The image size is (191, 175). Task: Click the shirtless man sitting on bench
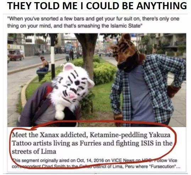(44, 64)
